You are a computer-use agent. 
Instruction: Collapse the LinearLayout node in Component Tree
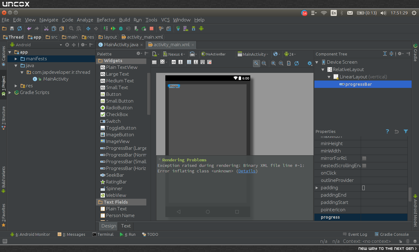click(x=329, y=77)
